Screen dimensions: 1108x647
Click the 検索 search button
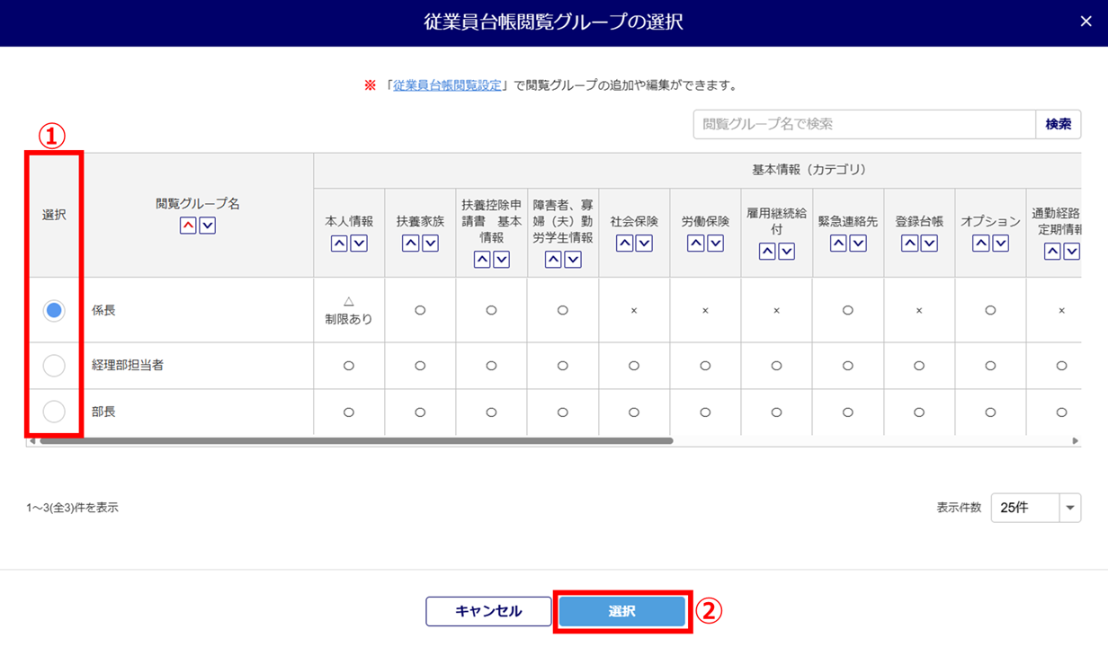pyautogui.click(x=1059, y=125)
